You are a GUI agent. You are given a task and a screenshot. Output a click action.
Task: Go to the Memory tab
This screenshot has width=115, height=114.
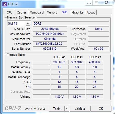[52, 12]
